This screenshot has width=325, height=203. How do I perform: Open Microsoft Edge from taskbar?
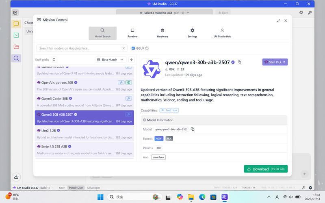point(202,197)
